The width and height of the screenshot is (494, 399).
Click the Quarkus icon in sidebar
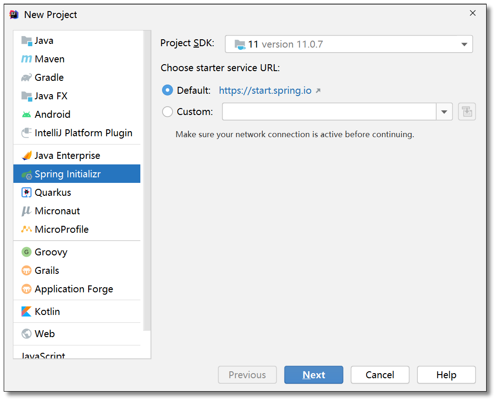tap(27, 193)
